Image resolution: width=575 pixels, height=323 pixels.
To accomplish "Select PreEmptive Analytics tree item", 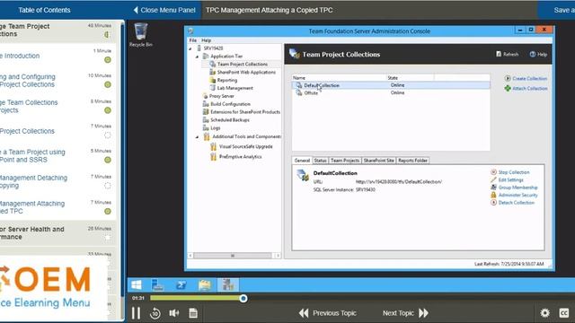I will [x=240, y=157].
